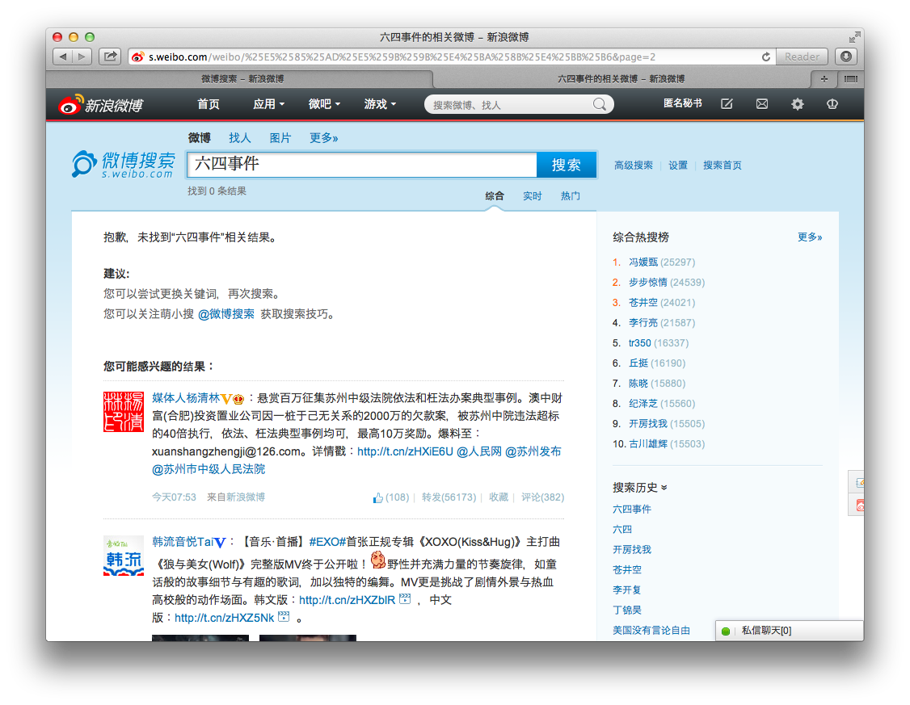Click 收藏 on first post
Viewport: 910px width, 705px height.
pyautogui.click(x=498, y=497)
